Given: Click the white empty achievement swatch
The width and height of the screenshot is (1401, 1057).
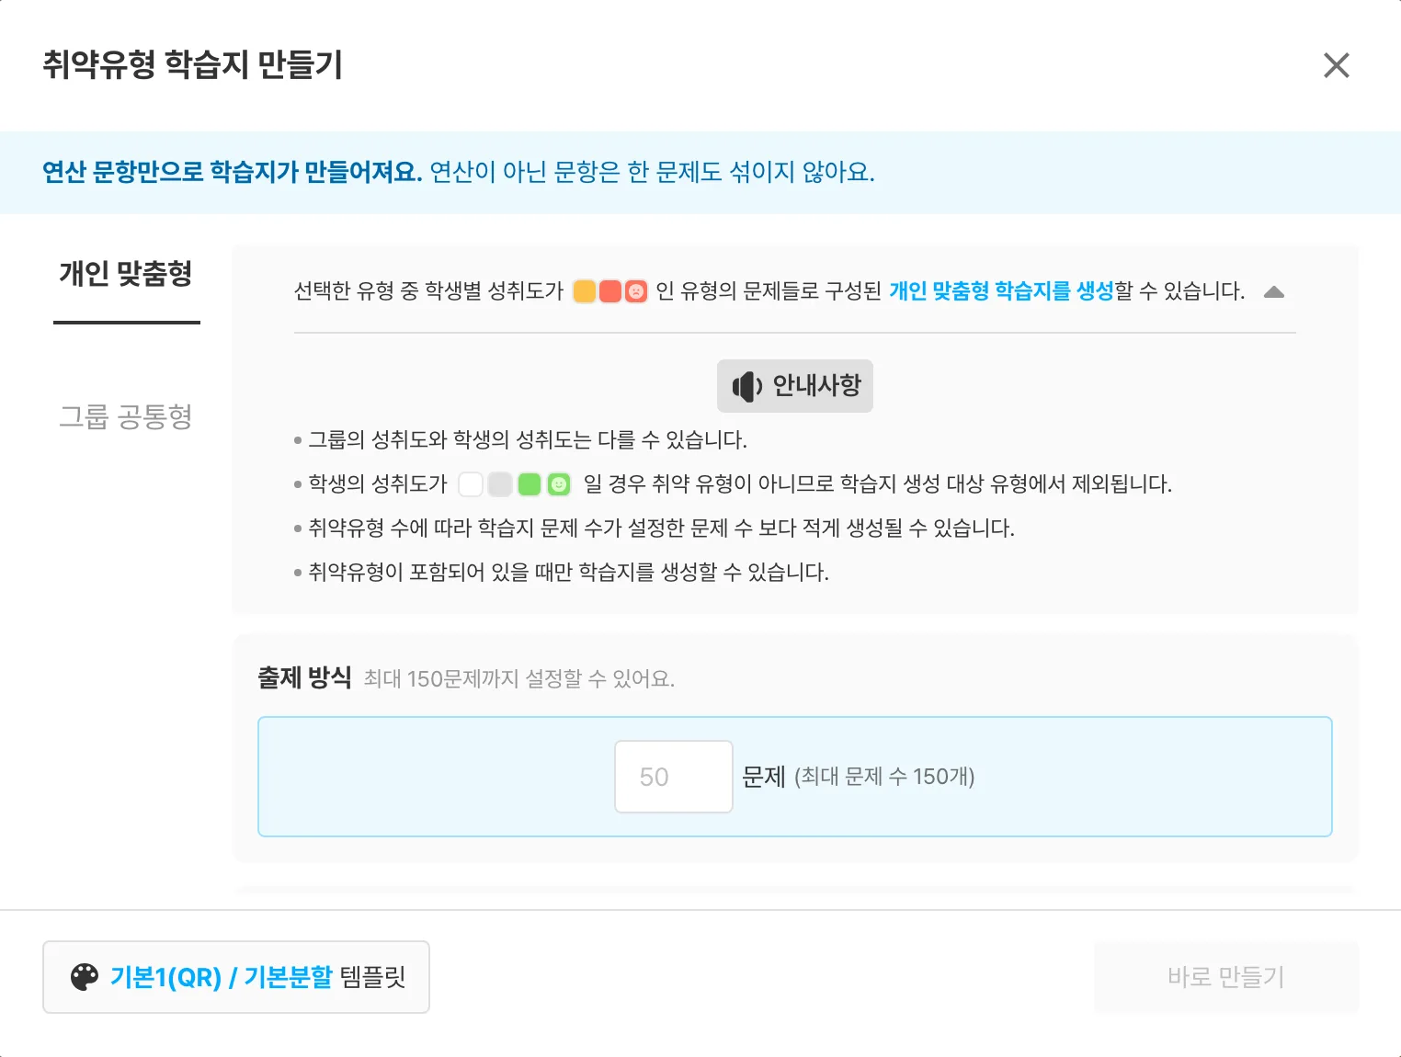Looking at the screenshot, I should pyautogui.click(x=471, y=484).
